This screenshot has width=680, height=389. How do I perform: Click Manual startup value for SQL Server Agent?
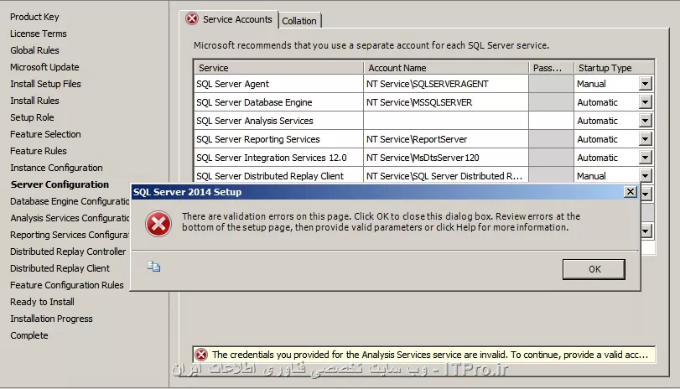pos(591,84)
